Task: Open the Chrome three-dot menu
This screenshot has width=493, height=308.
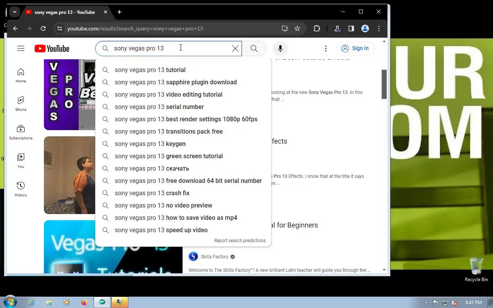Action: 379,28
